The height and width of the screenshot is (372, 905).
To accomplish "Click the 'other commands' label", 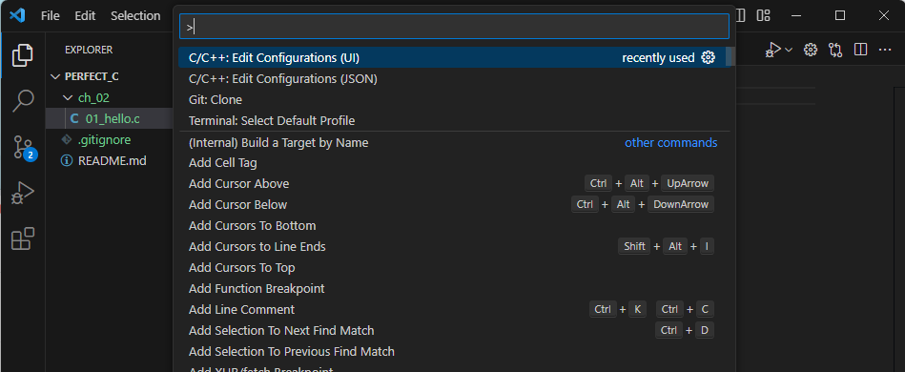I will tap(670, 142).
